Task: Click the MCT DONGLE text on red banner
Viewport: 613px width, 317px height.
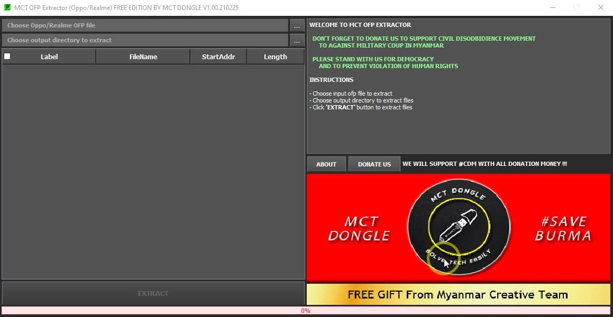Action: coord(359,228)
